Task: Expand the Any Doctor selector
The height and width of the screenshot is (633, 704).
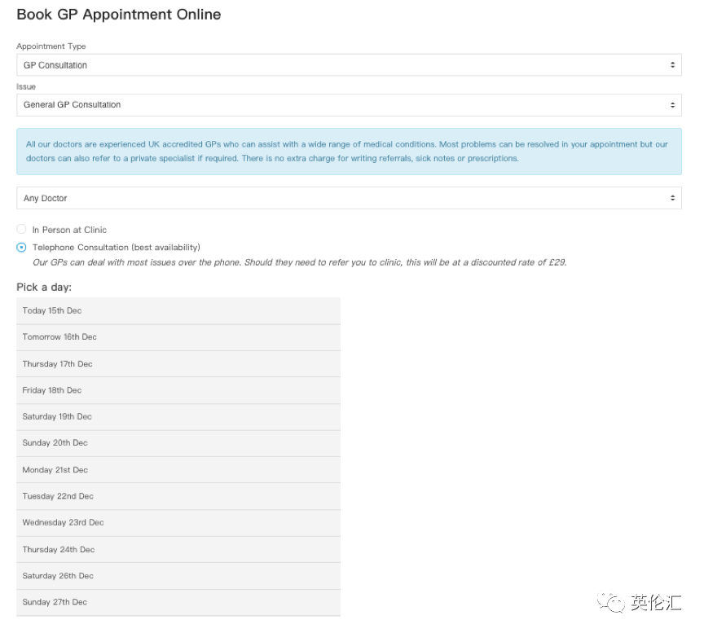Action: click(349, 198)
